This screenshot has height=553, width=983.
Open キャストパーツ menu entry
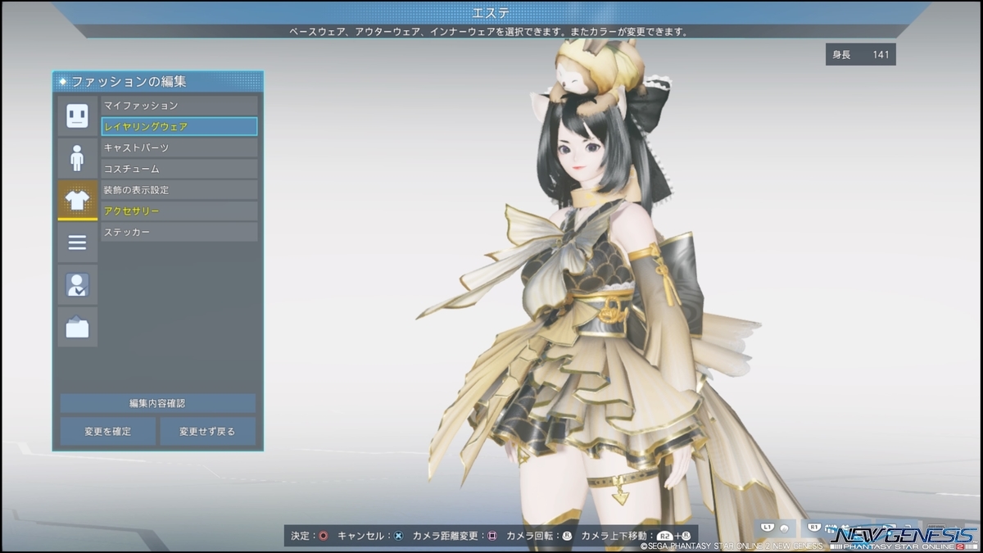pyautogui.click(x=179, y=147)
